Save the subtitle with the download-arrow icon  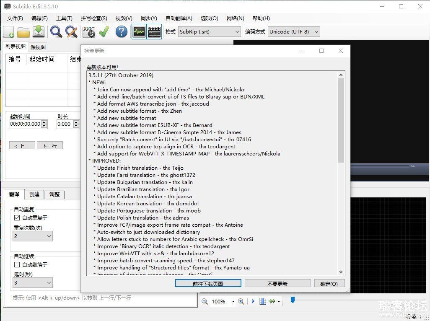(x=39, y=31)
